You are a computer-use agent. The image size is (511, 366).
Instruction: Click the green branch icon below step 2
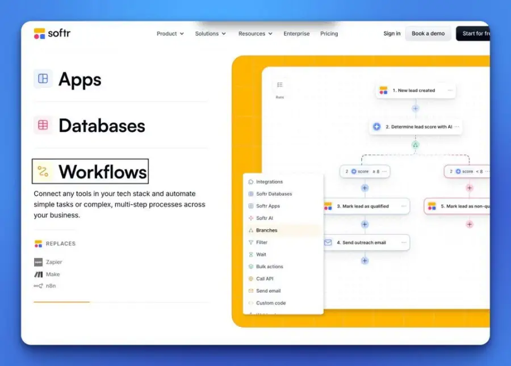coord(415,145)
